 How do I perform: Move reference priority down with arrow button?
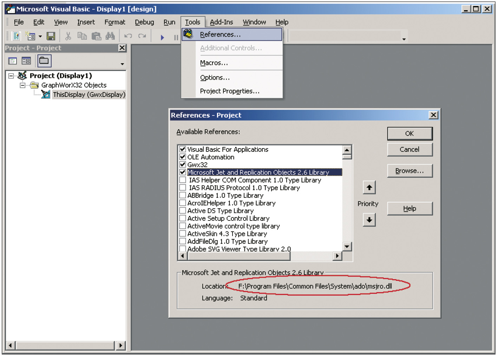coord(369,220)
